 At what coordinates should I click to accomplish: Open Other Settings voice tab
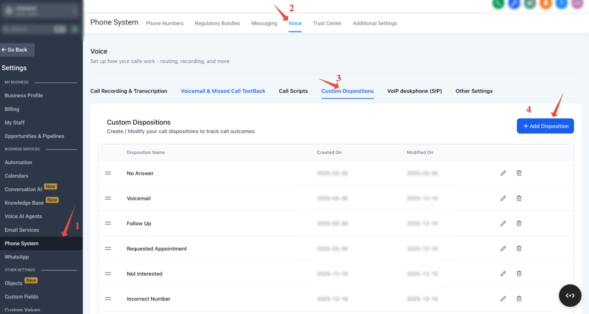474,91
